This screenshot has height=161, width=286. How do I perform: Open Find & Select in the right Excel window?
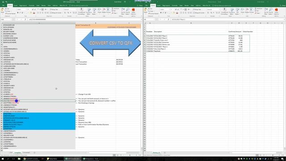click(x=271, y=11)
